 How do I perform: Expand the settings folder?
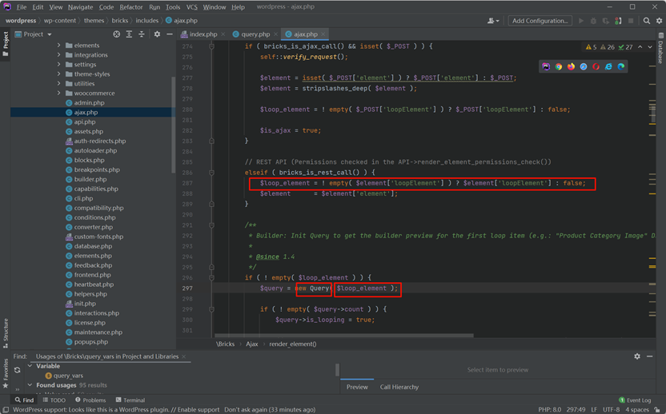pyautogui.click(x=58, y=64)
